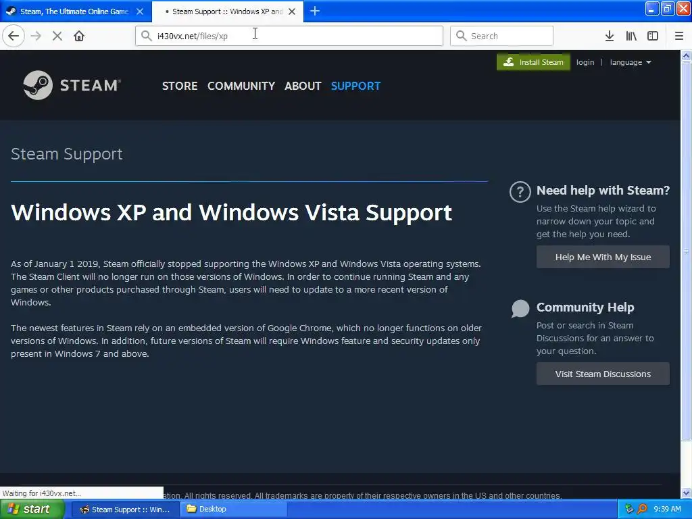Go back with the browser back arrow

(14, 36)
